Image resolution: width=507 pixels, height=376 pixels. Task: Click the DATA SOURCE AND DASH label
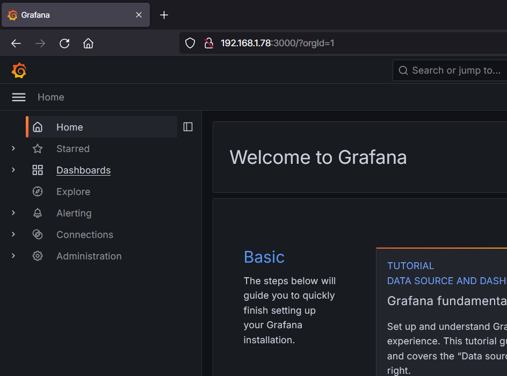point(447,280)
